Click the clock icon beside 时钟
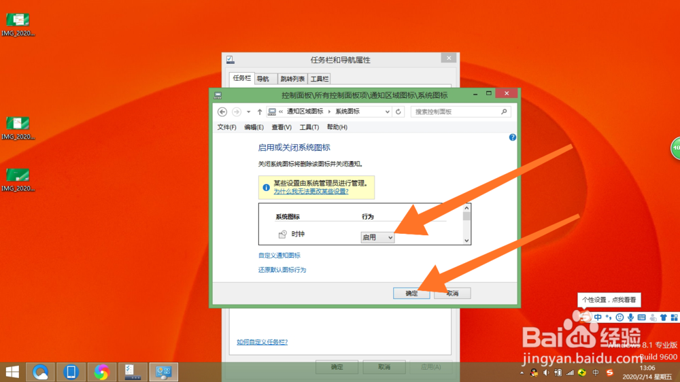The height and width of the screenshot is (382, 680). [283, 234]
